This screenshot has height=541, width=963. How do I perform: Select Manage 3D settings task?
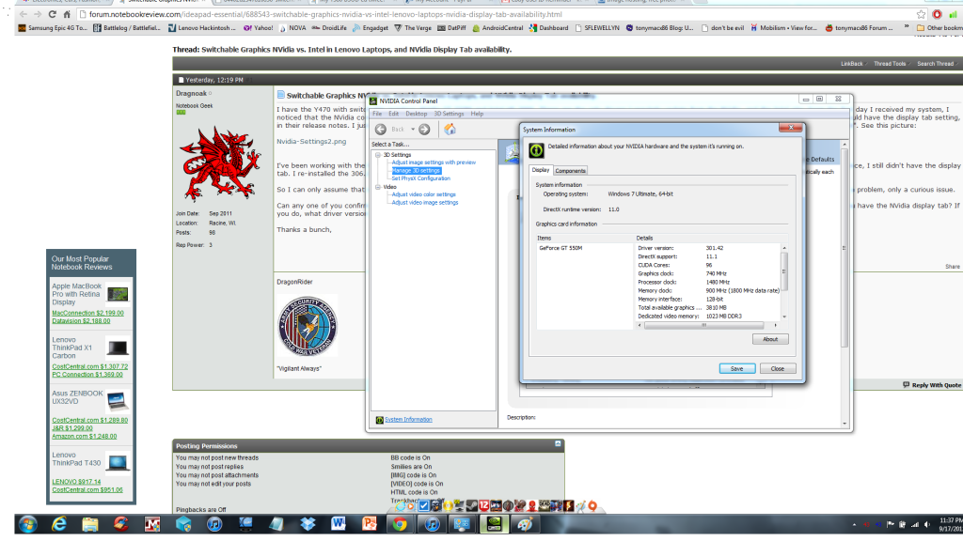(x=416, y=171)
